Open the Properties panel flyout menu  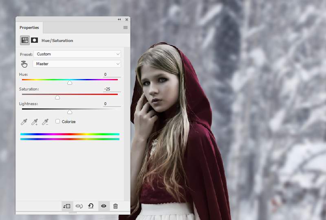[126, 28]
